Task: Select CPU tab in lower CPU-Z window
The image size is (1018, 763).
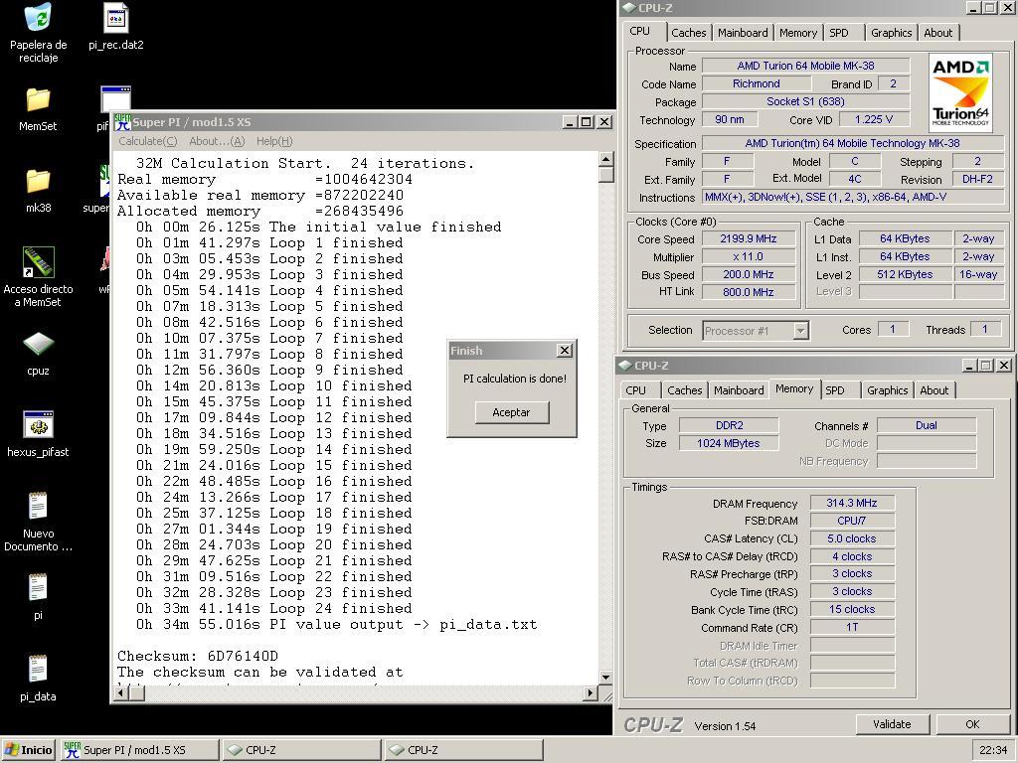Action: [x=635, y=389]
